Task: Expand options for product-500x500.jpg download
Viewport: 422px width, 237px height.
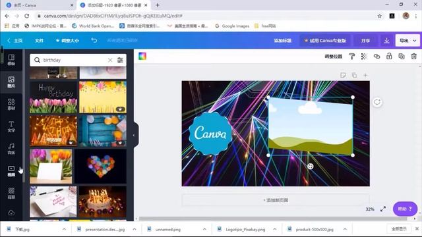Action: (x=345, y=229)
